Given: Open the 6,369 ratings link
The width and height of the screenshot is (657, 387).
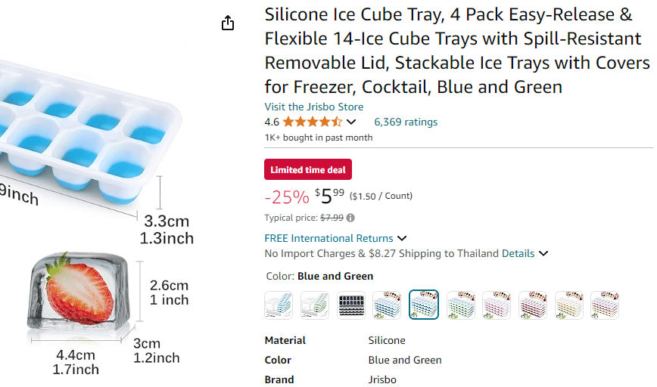Looking at the screenshot, I should [406, 122].
